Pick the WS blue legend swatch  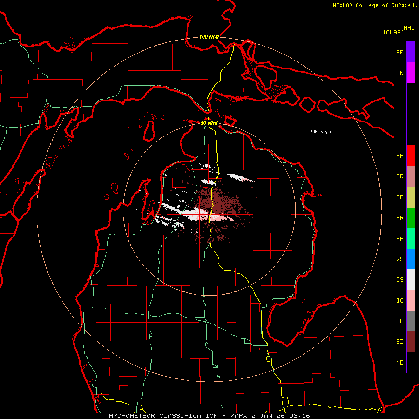[411, 259]
